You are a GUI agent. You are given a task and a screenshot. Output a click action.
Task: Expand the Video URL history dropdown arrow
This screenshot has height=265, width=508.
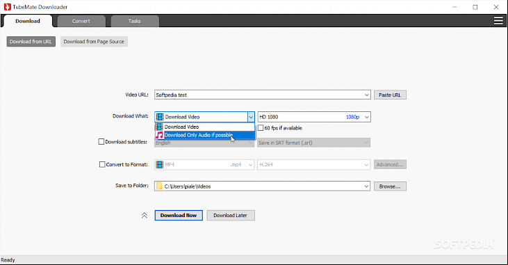coord(366,95)
